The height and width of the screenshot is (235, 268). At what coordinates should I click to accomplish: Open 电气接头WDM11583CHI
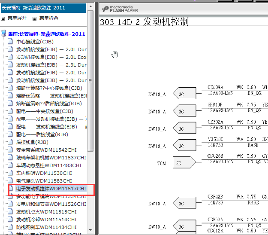click(44, 181)
